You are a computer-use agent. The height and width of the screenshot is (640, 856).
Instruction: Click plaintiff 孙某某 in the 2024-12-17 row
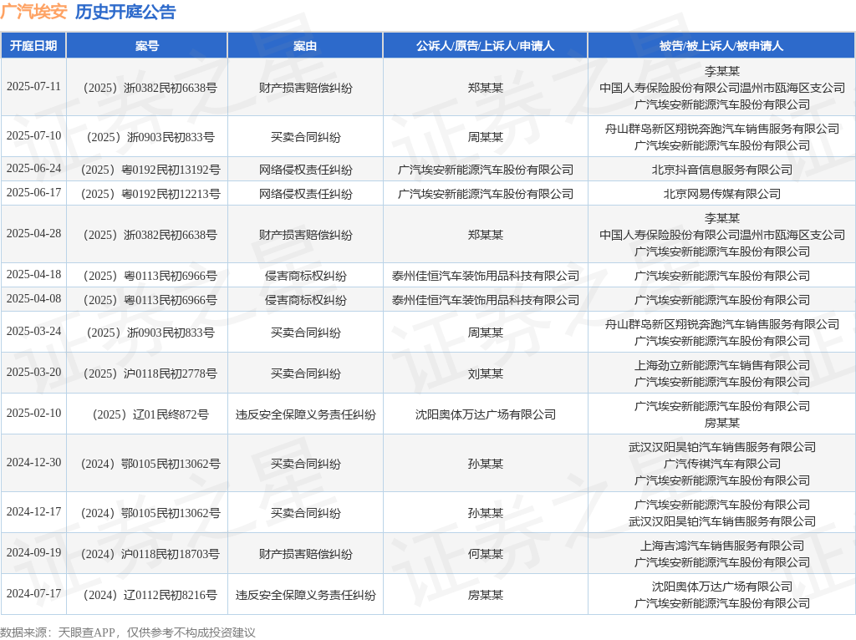(x=486, y=513)
